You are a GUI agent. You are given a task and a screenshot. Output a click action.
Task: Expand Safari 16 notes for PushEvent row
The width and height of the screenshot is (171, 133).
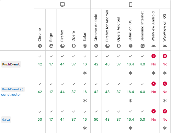pos(85,73)
